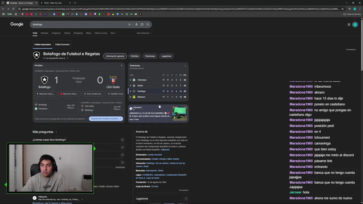Open the Davide Ancelotti link
This screenshot has width=363, height=204.
[155, 155]
